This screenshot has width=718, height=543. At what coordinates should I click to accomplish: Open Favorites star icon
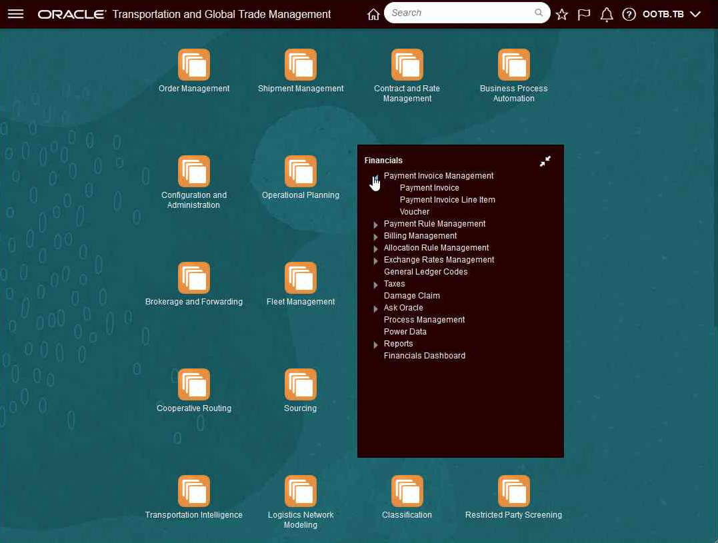562,15
